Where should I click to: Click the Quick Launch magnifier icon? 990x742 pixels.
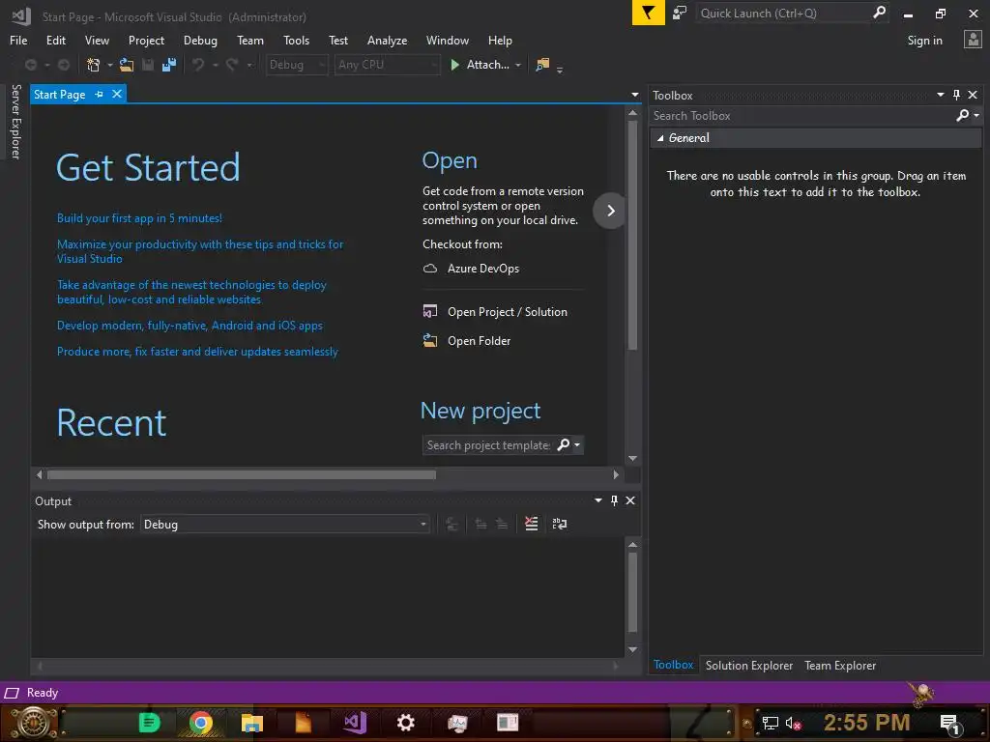pyautogui.click(x=879, y=12)
